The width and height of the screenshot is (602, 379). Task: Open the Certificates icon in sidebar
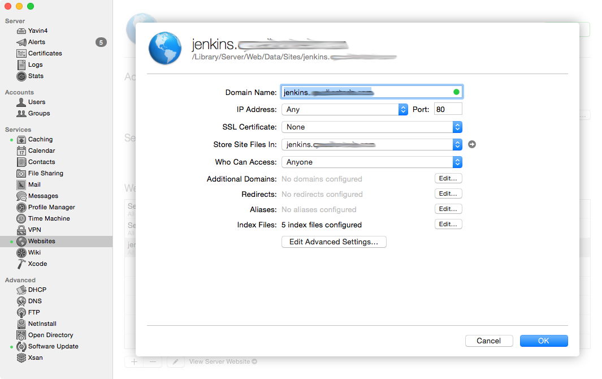(x=21, y=53)
